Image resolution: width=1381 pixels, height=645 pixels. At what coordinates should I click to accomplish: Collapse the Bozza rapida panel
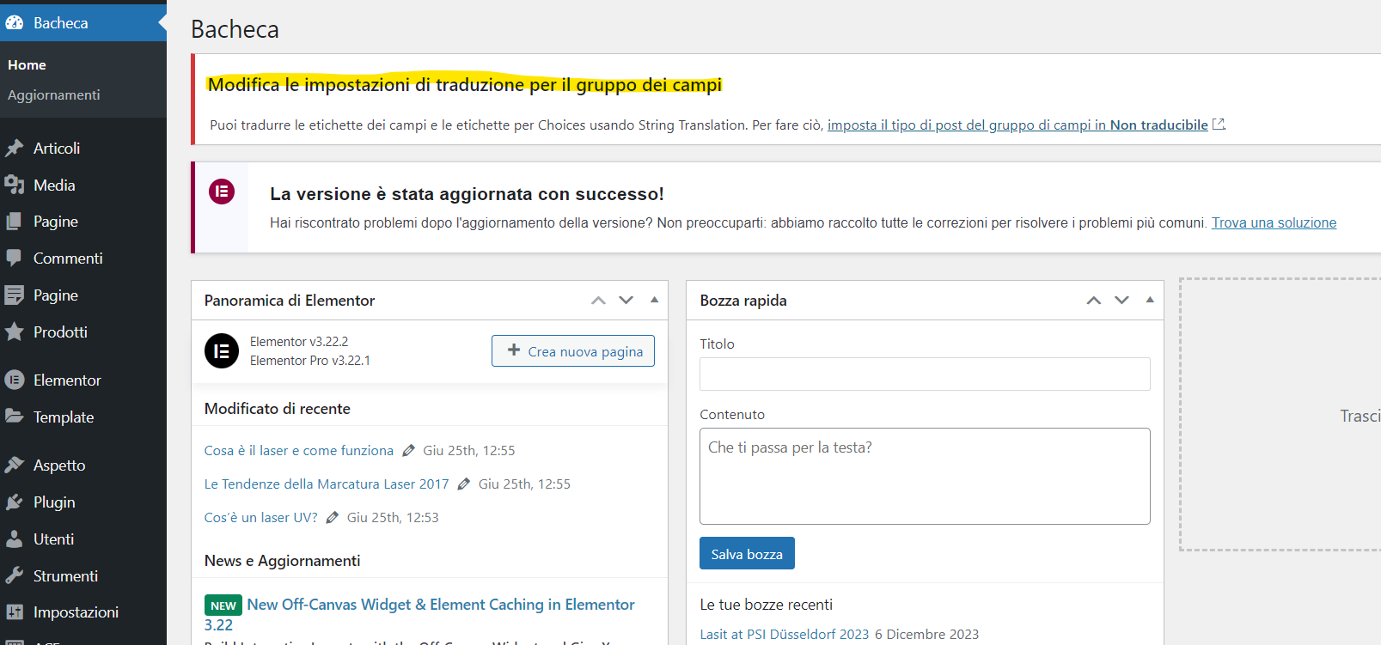(x=1150, y=300)
